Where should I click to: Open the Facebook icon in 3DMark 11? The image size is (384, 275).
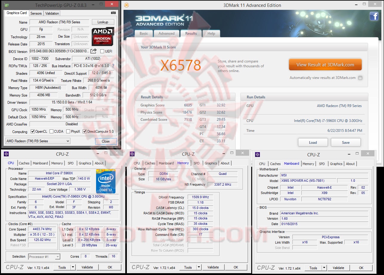374,16
